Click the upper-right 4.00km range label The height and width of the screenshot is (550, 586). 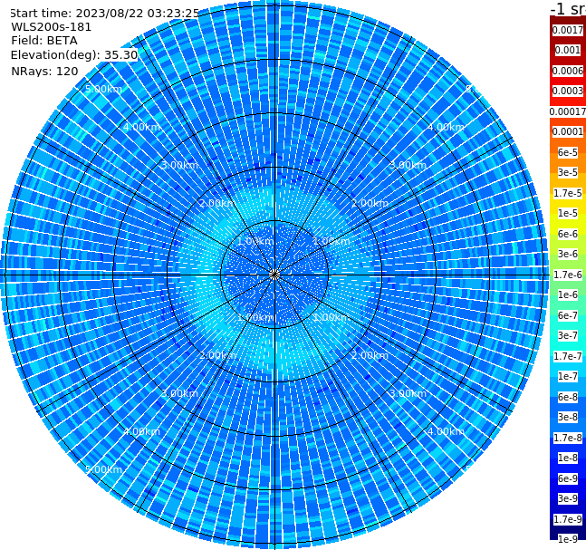pyautogui.click(x=446, y=127)
